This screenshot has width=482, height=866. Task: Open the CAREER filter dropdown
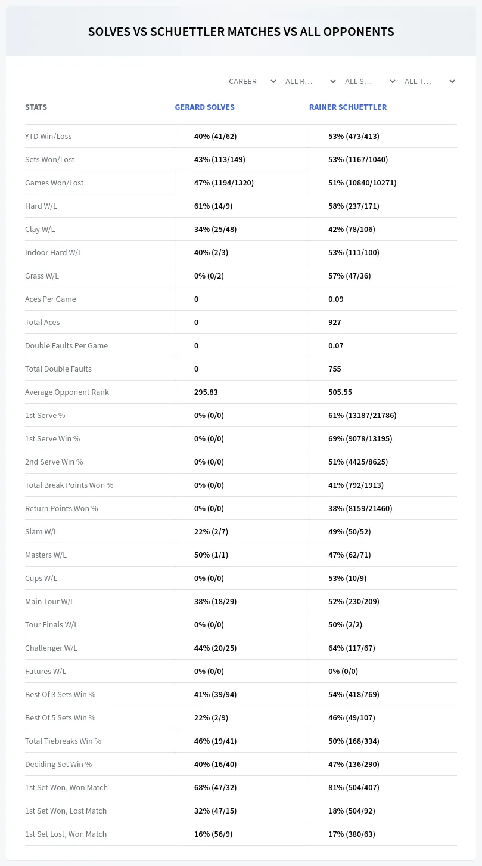click(x=251, y=81)
